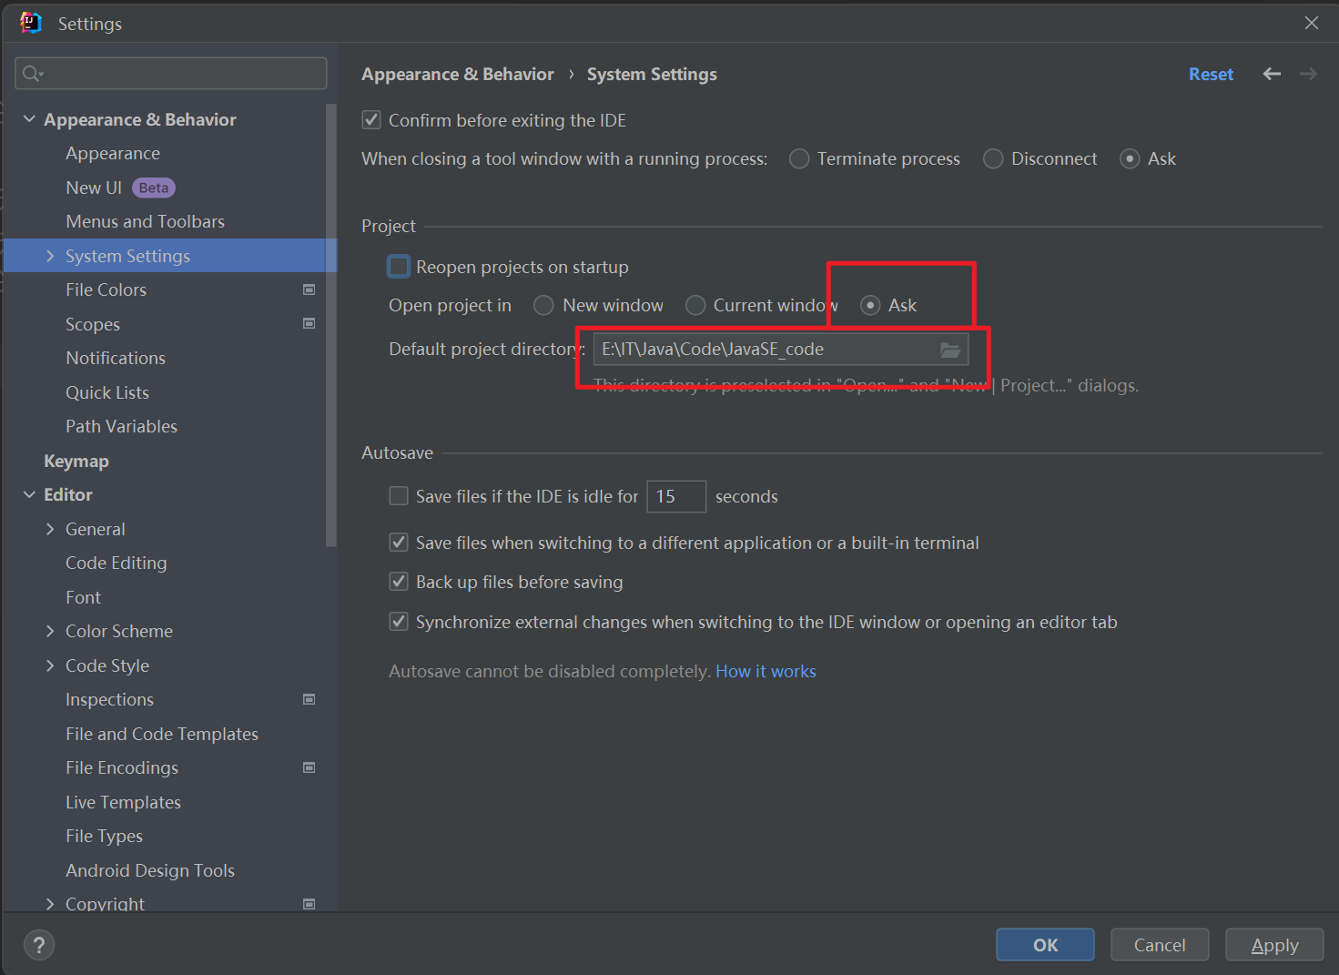The image size is (1339, 975).
Task: Open the Keymap settings page
Action: tap(76, 461)
